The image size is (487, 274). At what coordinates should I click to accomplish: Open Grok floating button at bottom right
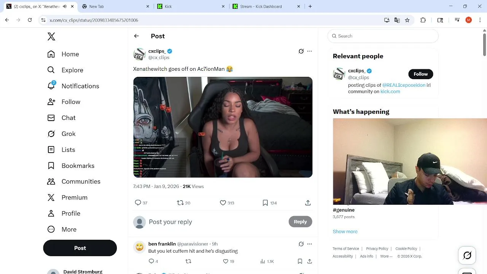pos(467,255)
